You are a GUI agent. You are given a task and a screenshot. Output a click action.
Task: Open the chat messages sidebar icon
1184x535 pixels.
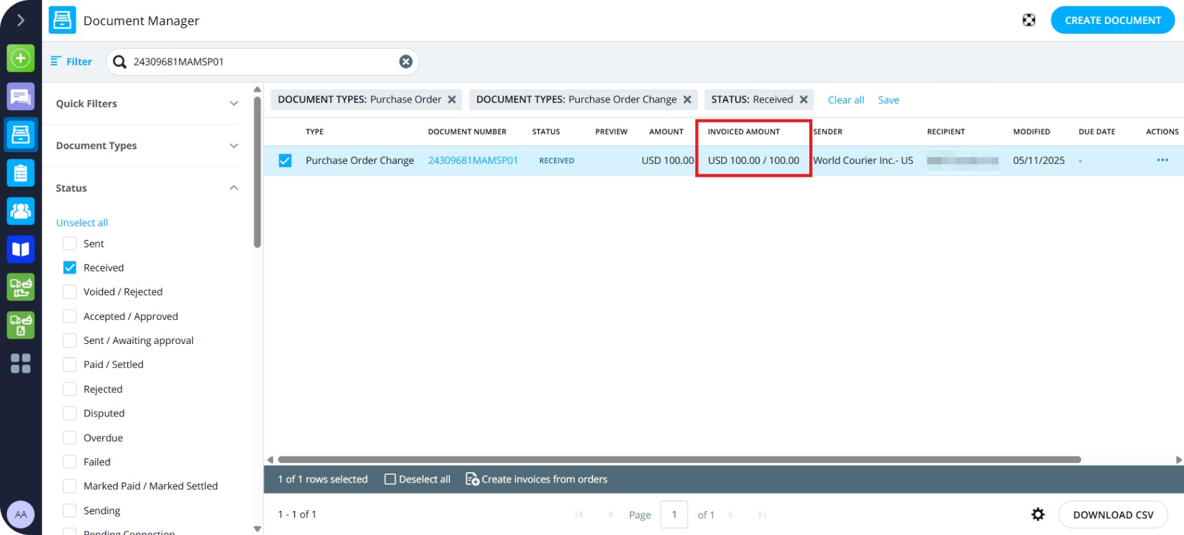pyautogui.click(x=21, y=97)
